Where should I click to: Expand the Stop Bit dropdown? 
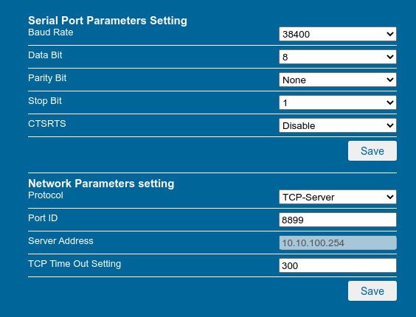[x=338, y=102]
